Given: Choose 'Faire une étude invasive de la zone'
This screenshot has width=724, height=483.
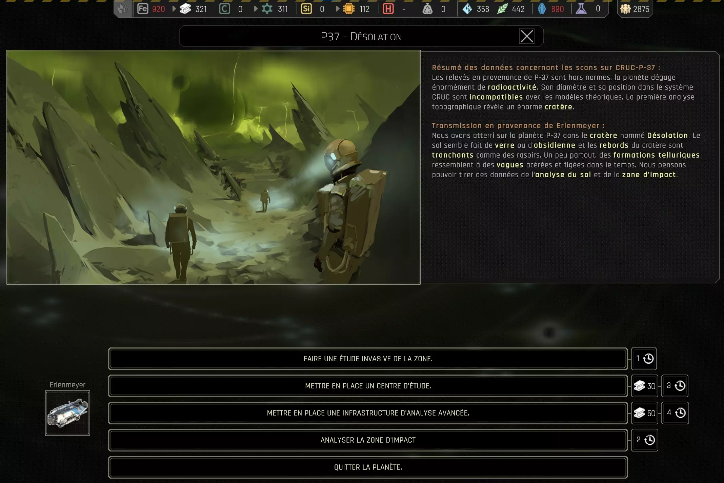Looking at the screenshot, I should click(x=368, y=359).
